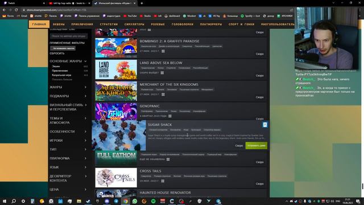Close the Twitch tab

point(44,3)
